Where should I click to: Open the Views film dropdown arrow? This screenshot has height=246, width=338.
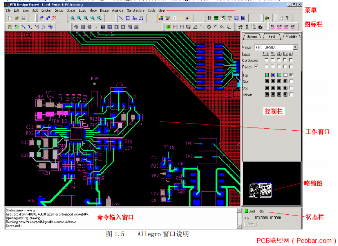coord(295,47)
